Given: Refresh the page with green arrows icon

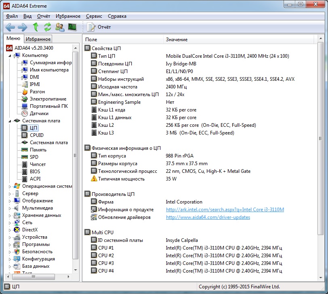Looking at the screenshot, I should (x=48, y=27).
